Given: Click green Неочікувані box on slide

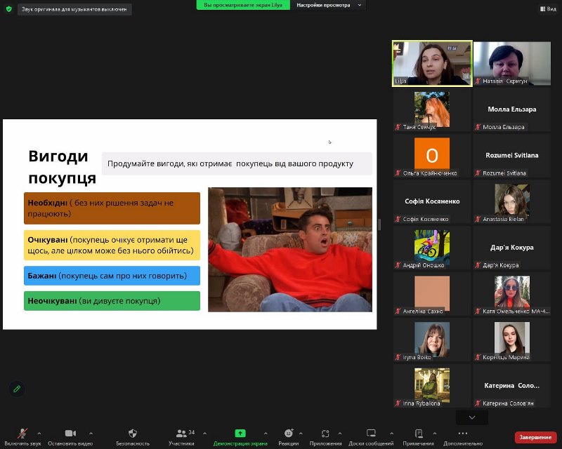Looking at the screenshot, I should (112, 301).
